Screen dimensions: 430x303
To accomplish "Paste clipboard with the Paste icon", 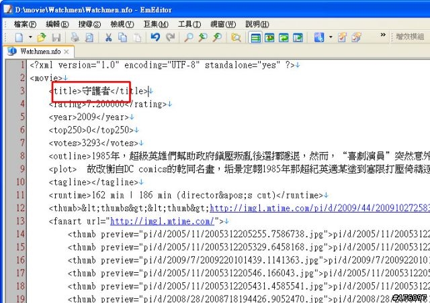I will [x=137, y=38].
